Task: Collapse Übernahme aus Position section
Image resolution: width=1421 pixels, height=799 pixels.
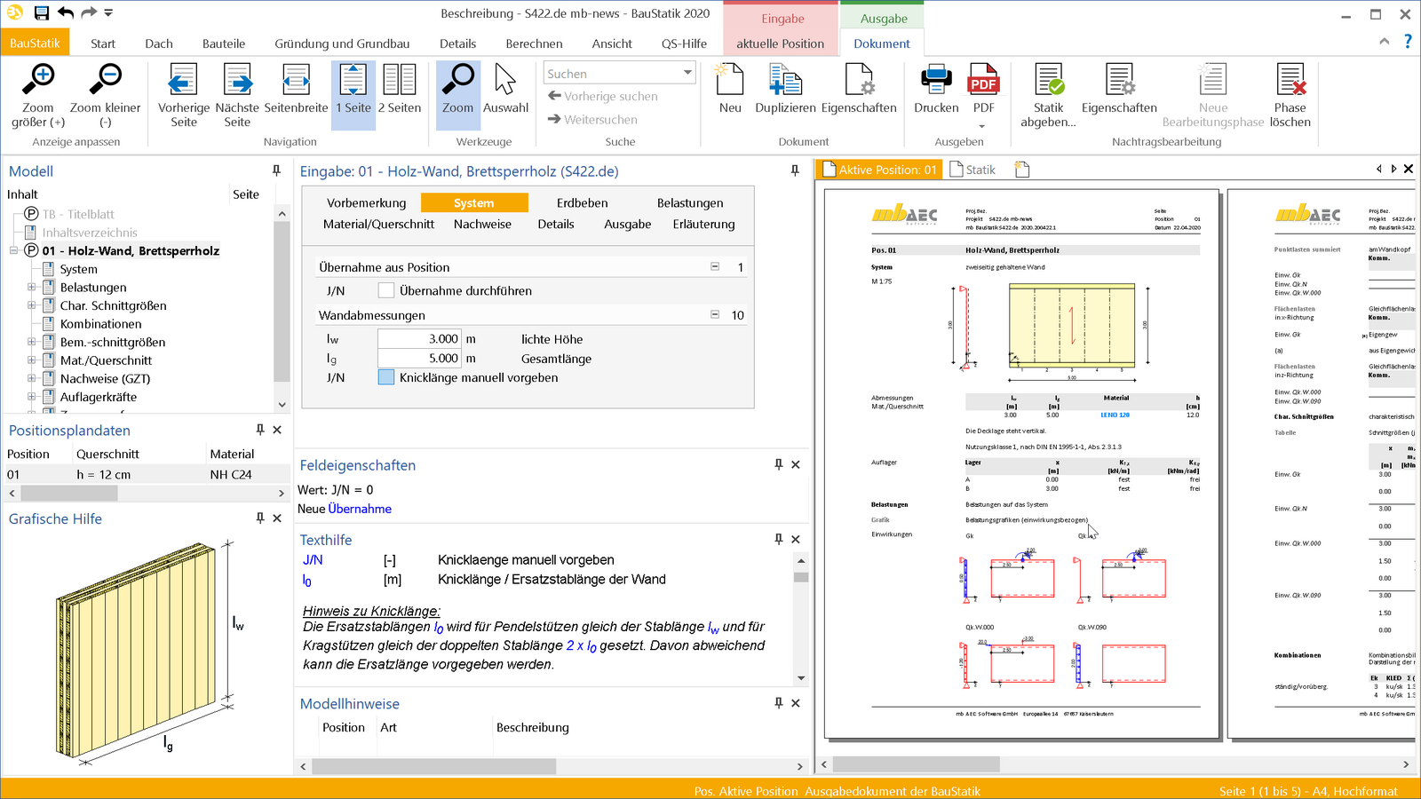Action: pyautogui.click(x=715, y=266)
